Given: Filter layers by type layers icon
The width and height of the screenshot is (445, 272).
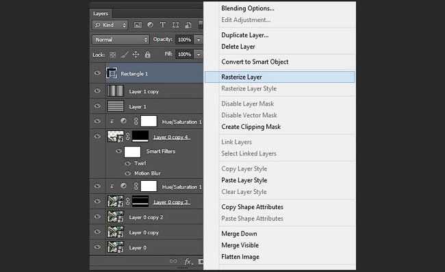Looking at the screenshot, I should [x=163, y=25].
